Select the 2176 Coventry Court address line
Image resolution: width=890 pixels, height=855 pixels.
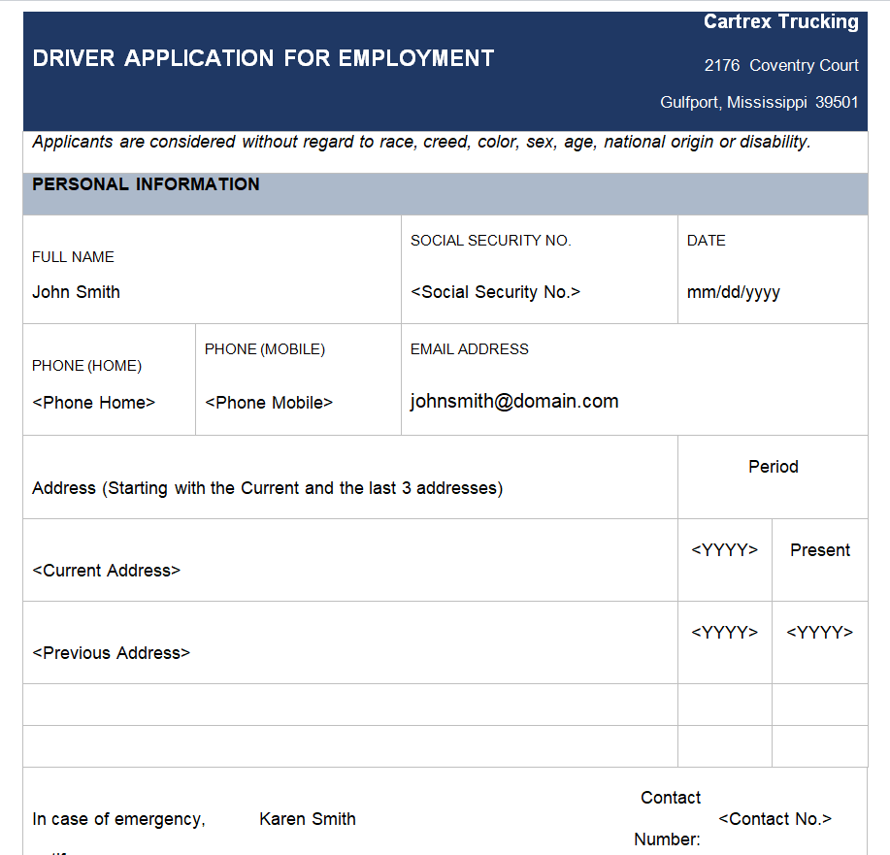[780, 66]
